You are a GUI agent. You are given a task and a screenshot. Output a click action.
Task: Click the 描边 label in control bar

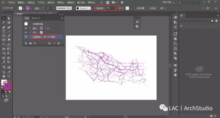pos(38,8)
